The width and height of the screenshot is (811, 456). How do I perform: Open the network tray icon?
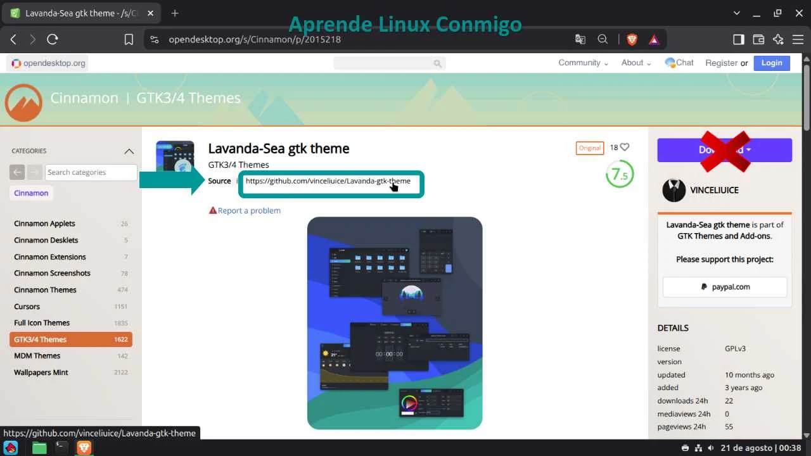click(x=698, y=448)
